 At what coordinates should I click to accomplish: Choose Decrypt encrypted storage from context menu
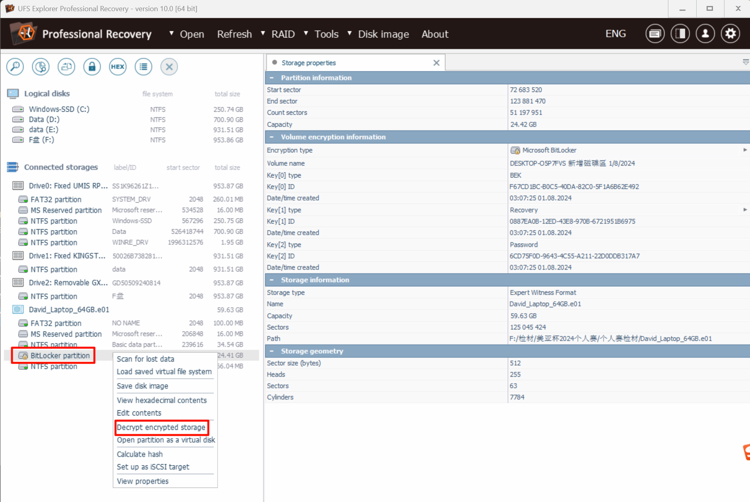click(x=161, y=427)
